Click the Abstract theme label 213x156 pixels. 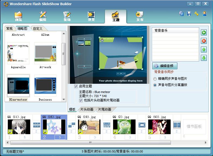[x=18, y=35]
